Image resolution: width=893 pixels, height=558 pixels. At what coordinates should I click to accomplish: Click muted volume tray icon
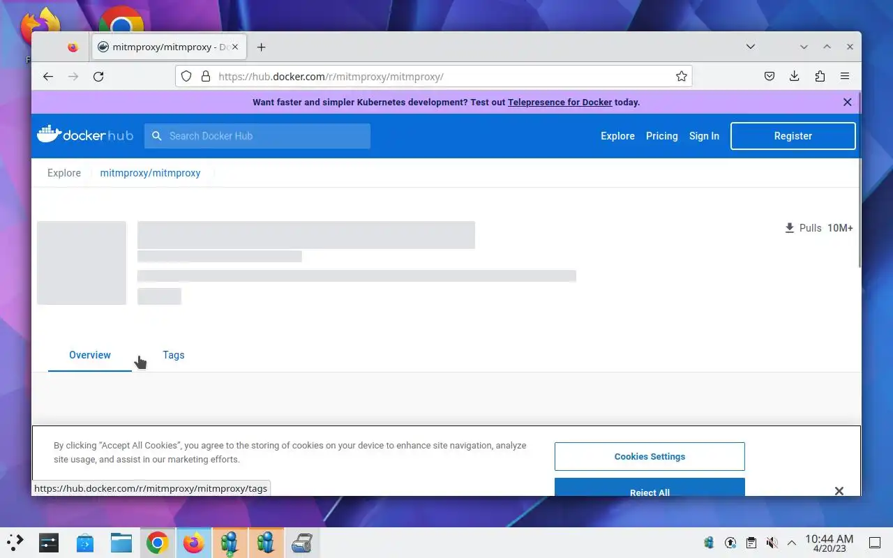coord(772,542)
